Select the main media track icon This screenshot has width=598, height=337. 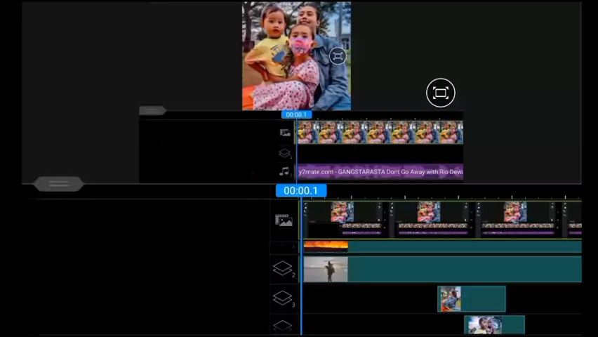pyautogui.click(x=284, y=220)
